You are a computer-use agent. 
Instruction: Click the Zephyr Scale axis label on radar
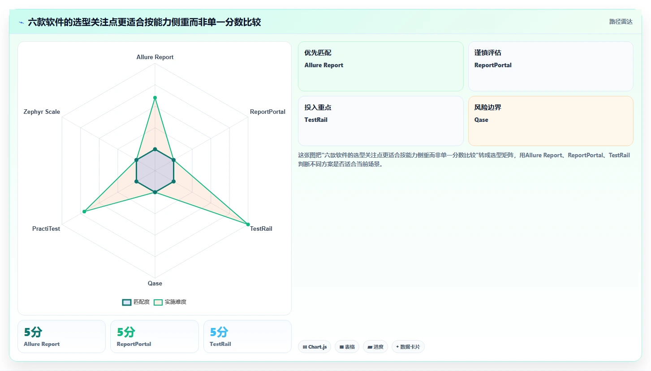tap(42, 112)
